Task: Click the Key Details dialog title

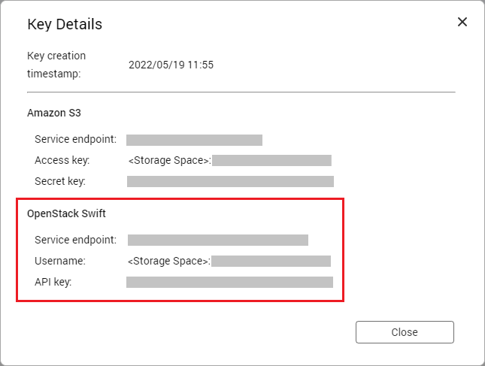Action: (65, 24)
